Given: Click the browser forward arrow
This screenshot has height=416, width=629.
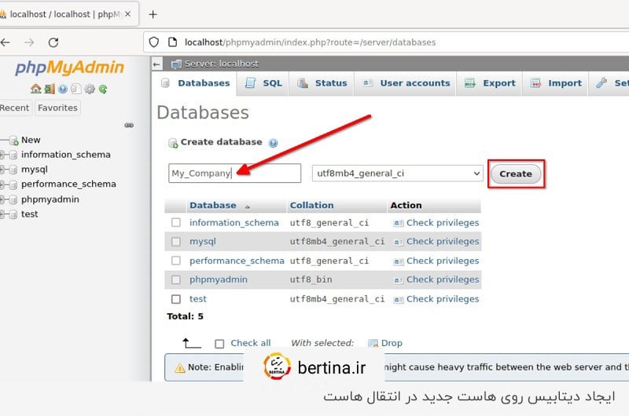Looking at the screenshot, I should click(x=29, y=42).
